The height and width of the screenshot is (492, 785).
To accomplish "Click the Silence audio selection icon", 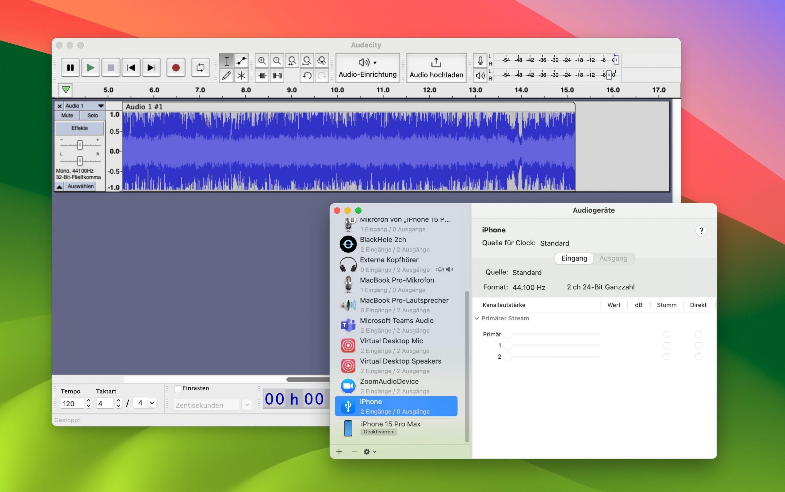I will [277, 75].
